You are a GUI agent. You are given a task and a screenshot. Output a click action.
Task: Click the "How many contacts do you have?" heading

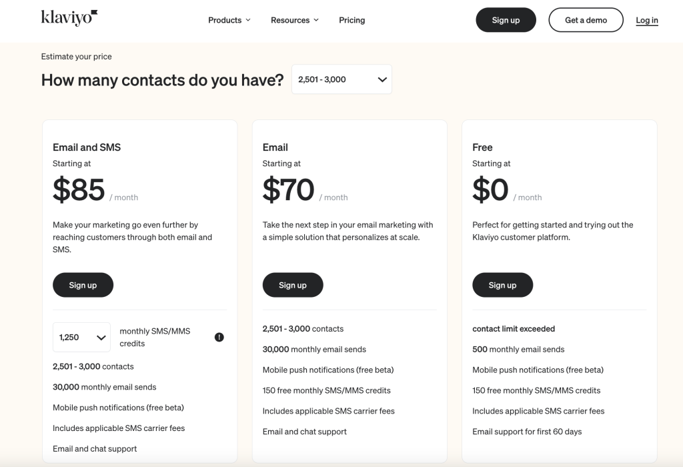point(162,80)
